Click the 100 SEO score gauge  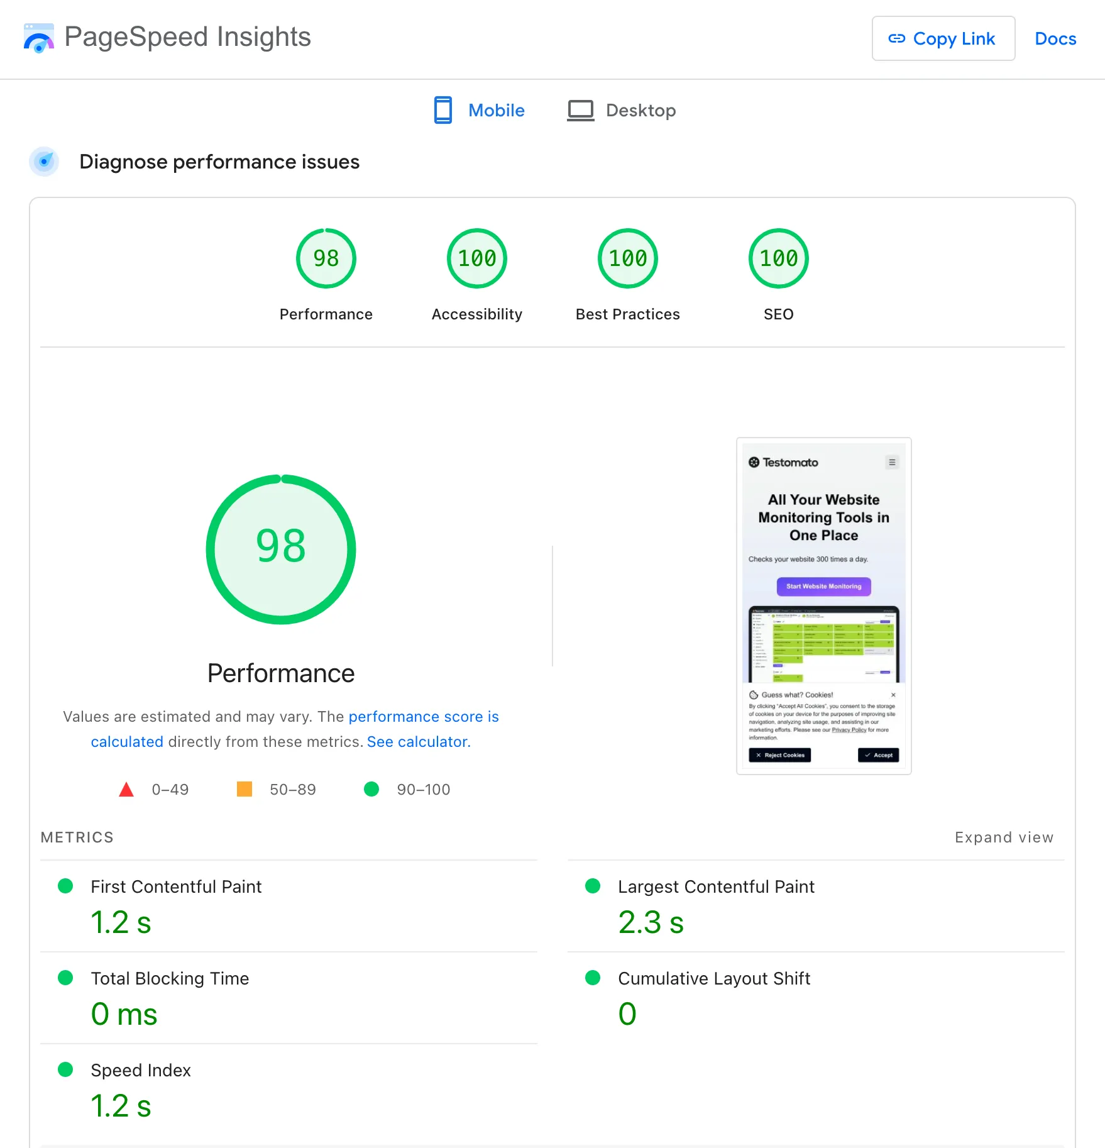point(778,258)
